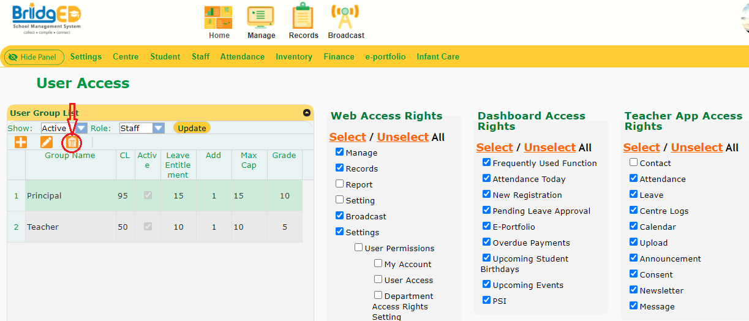Screen dimensions: 749x321
Task: Uncheck Frequently Used Function checkbox
Action: pyautogui.click(x=486, y=162)
